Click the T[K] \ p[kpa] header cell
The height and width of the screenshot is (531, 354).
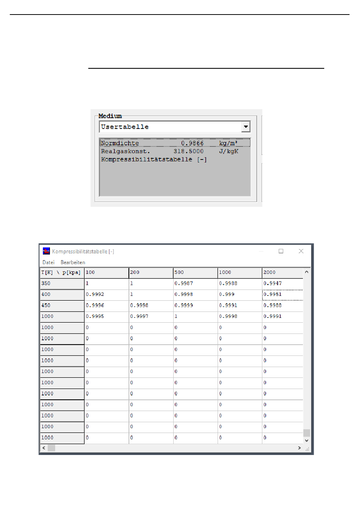(x=62, y=273)
